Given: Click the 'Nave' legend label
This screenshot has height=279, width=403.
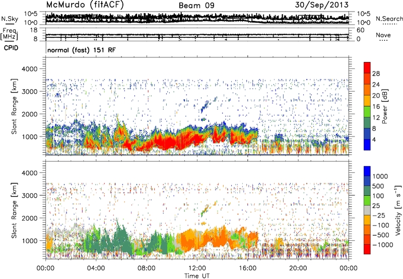Looking at the screenshot, I should [x=383, y=35].
